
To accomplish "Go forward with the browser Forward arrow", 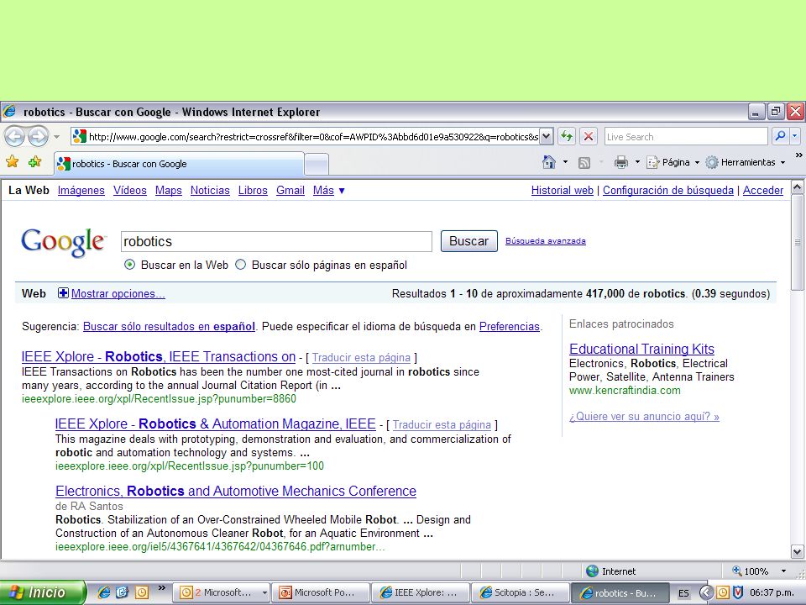I will pyautogui.click(x=38, y=137).
